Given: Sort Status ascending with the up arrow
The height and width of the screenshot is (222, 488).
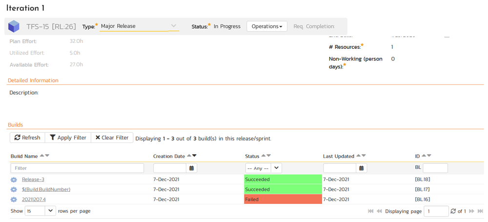Looking at the screenshot, I should [264, 156].
